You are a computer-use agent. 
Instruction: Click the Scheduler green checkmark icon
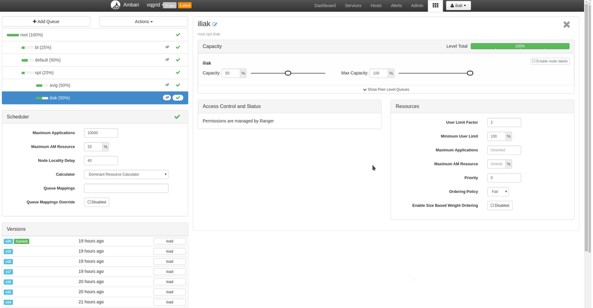(177, 117)
